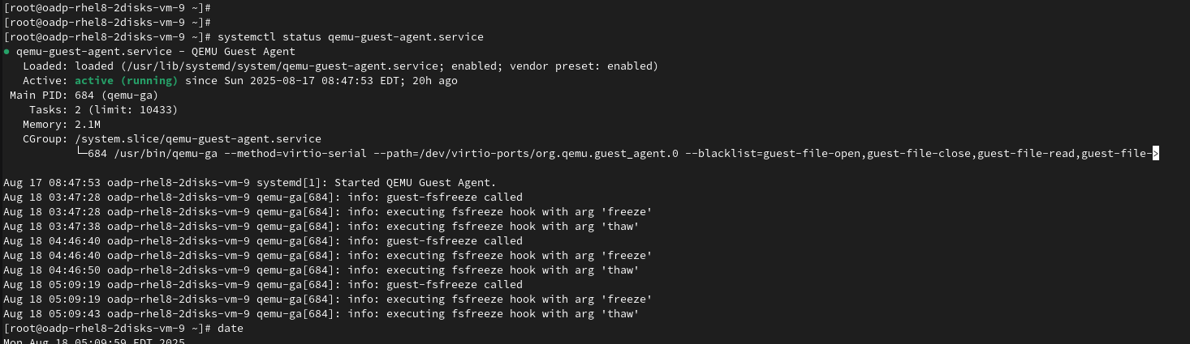The height and width of the screenshot is (344, 1190).
Task: Click the 03:47:28 guest-fsfreeze called log entry
Action: point(263,197)
